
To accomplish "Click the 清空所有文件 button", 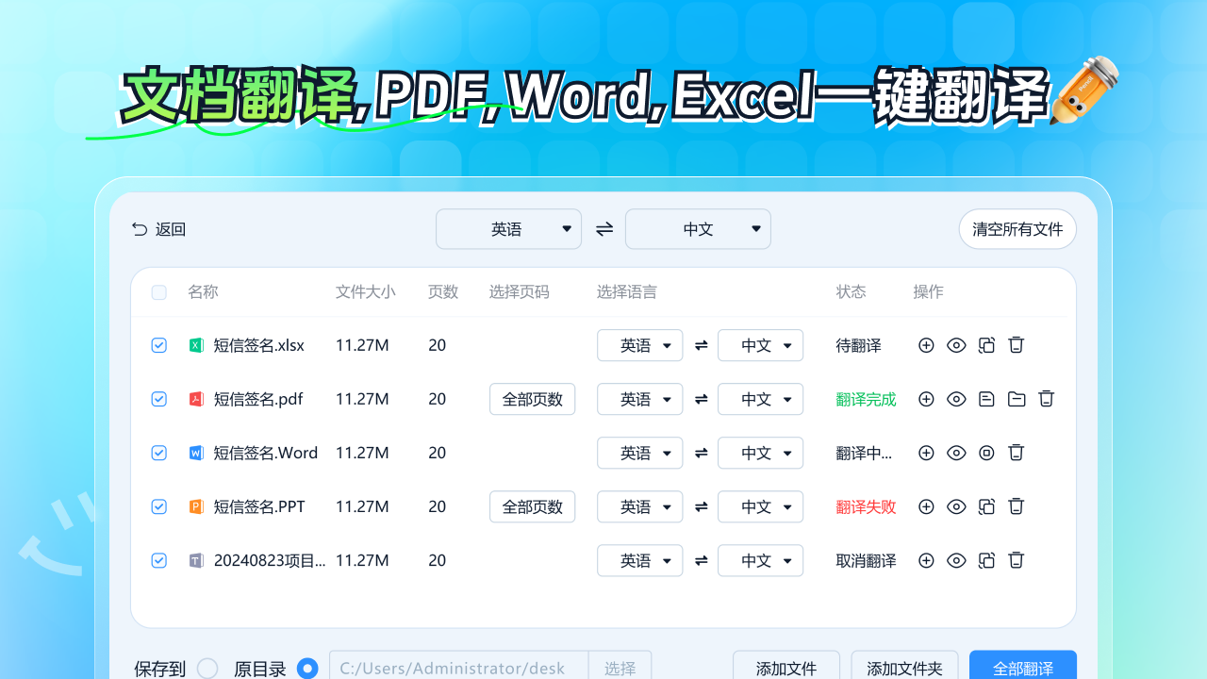I will click(1017, 228).
